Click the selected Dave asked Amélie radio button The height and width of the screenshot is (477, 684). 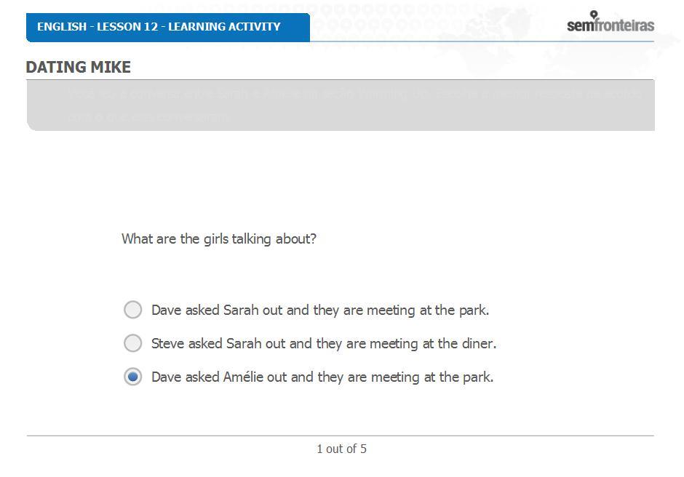132,377
